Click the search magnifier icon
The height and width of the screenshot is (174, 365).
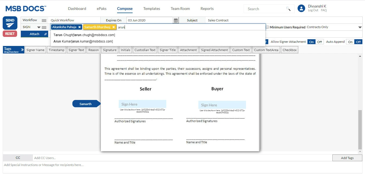[x=288, y=9]
